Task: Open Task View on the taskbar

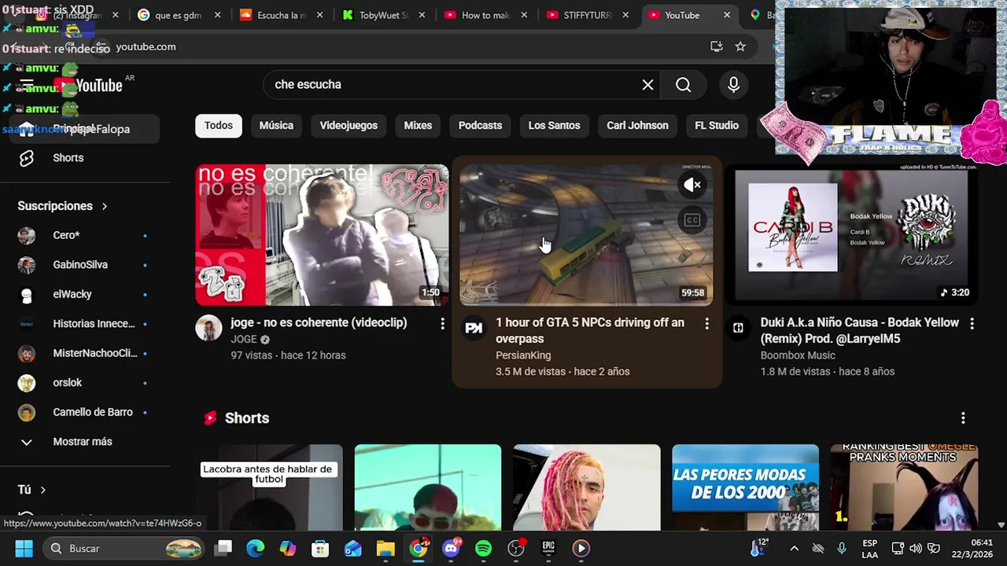Action: [223, 549]
